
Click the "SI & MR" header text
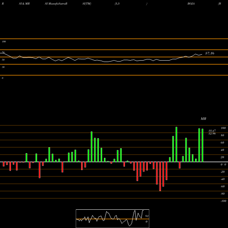click(24, 4)
